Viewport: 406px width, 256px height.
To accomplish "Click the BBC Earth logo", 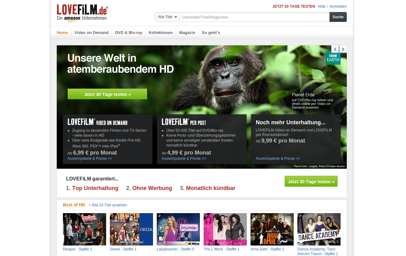I will pos(333,58).
